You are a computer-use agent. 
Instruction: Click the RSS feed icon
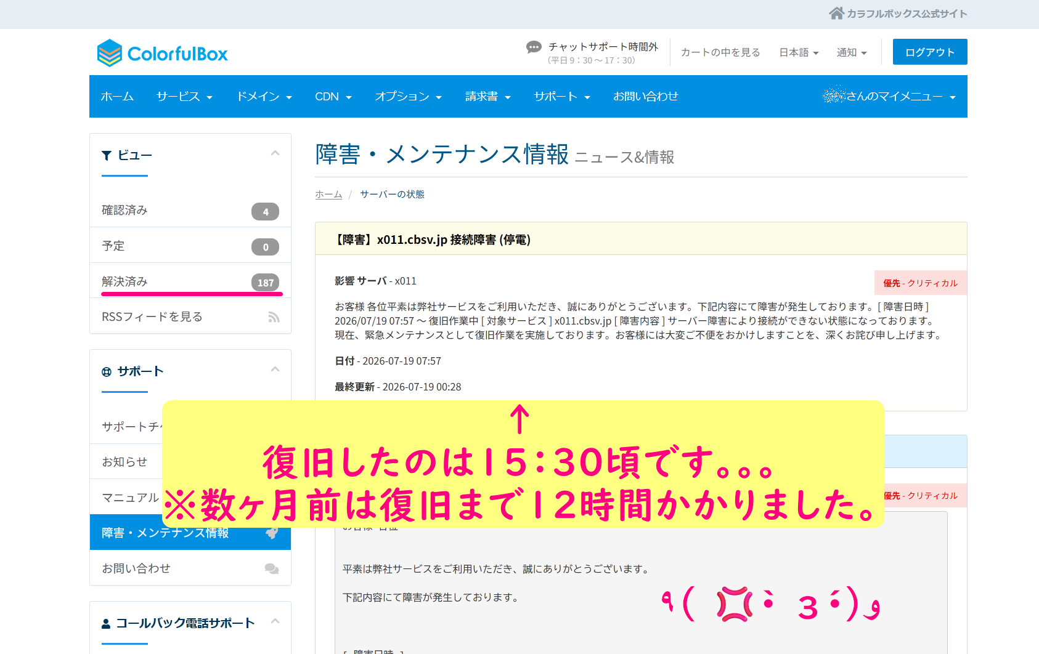coord(274,317)
